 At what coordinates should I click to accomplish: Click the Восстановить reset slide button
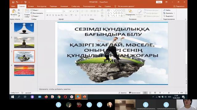[37, 13]
